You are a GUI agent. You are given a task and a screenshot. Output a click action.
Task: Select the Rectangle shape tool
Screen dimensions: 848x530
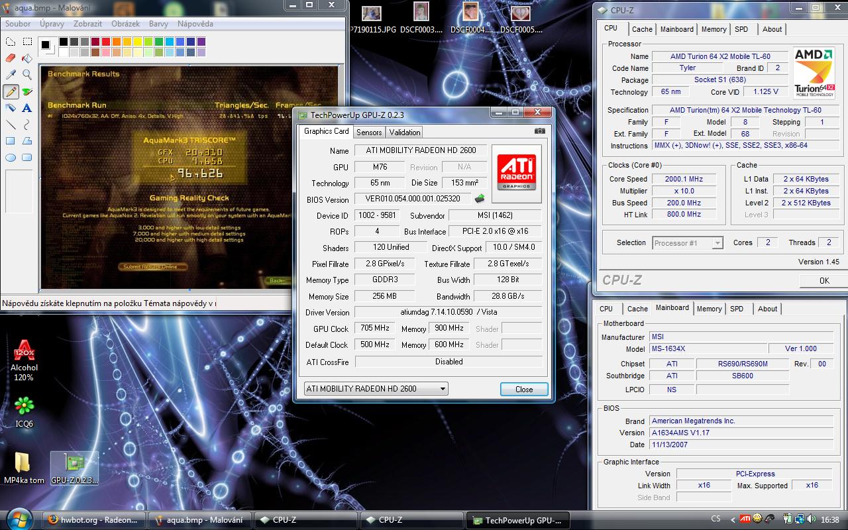[11, 141]
